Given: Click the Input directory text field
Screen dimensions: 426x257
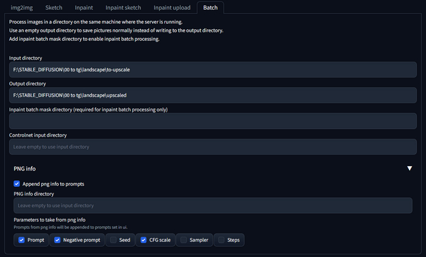Looking at the screenshot, I should 213,69.
